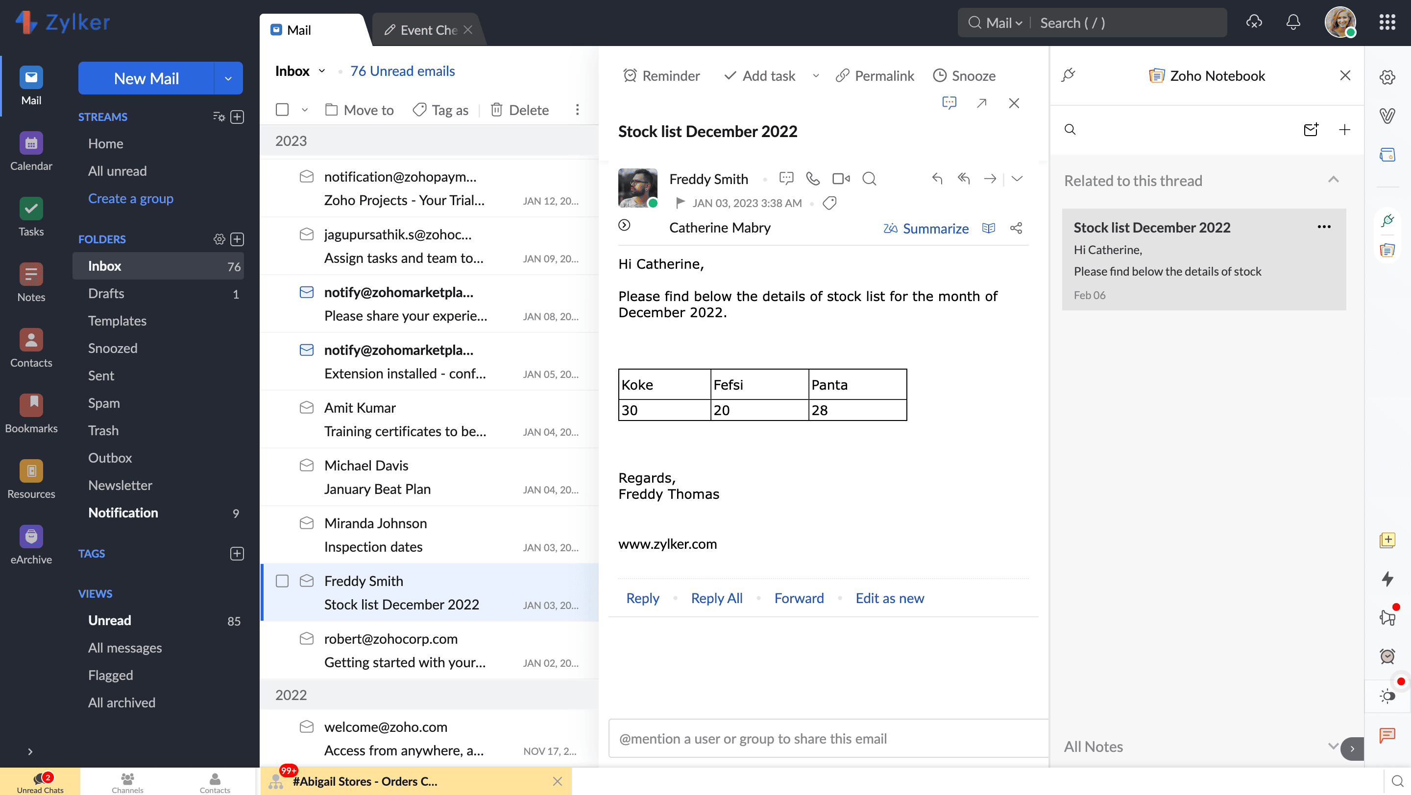The width and height of the screenshot is (1411, 795).
Task: Click the Snooze clock icon
Action: coord(939,75)
